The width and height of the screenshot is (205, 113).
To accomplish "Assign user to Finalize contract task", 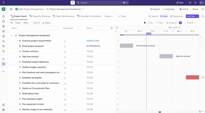I will coord(65,52).
